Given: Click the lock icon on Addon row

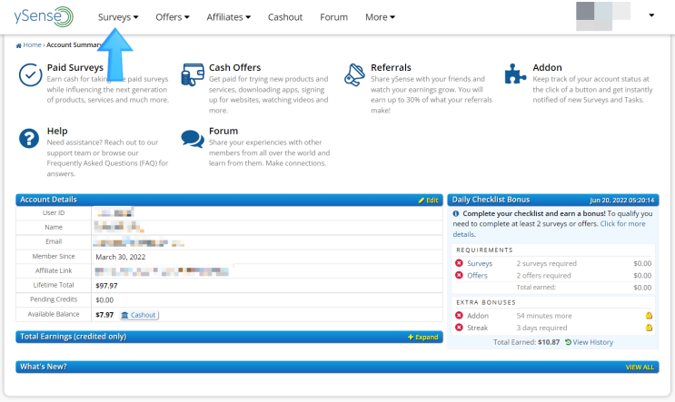Looking at the screenshot, I should 649,315.
